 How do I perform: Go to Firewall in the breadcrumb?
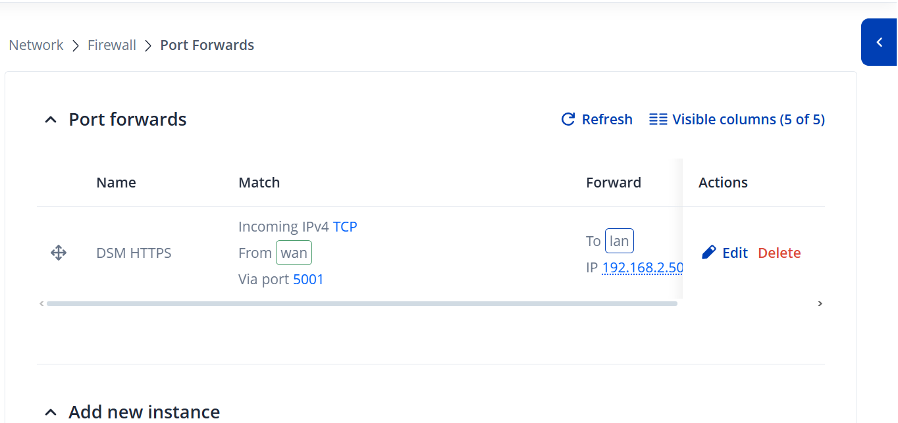point(112,45)
